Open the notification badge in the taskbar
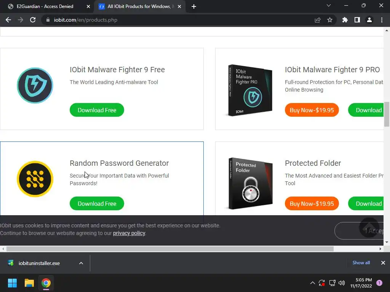This screenshot has height=292, width=390. [379, 283]
